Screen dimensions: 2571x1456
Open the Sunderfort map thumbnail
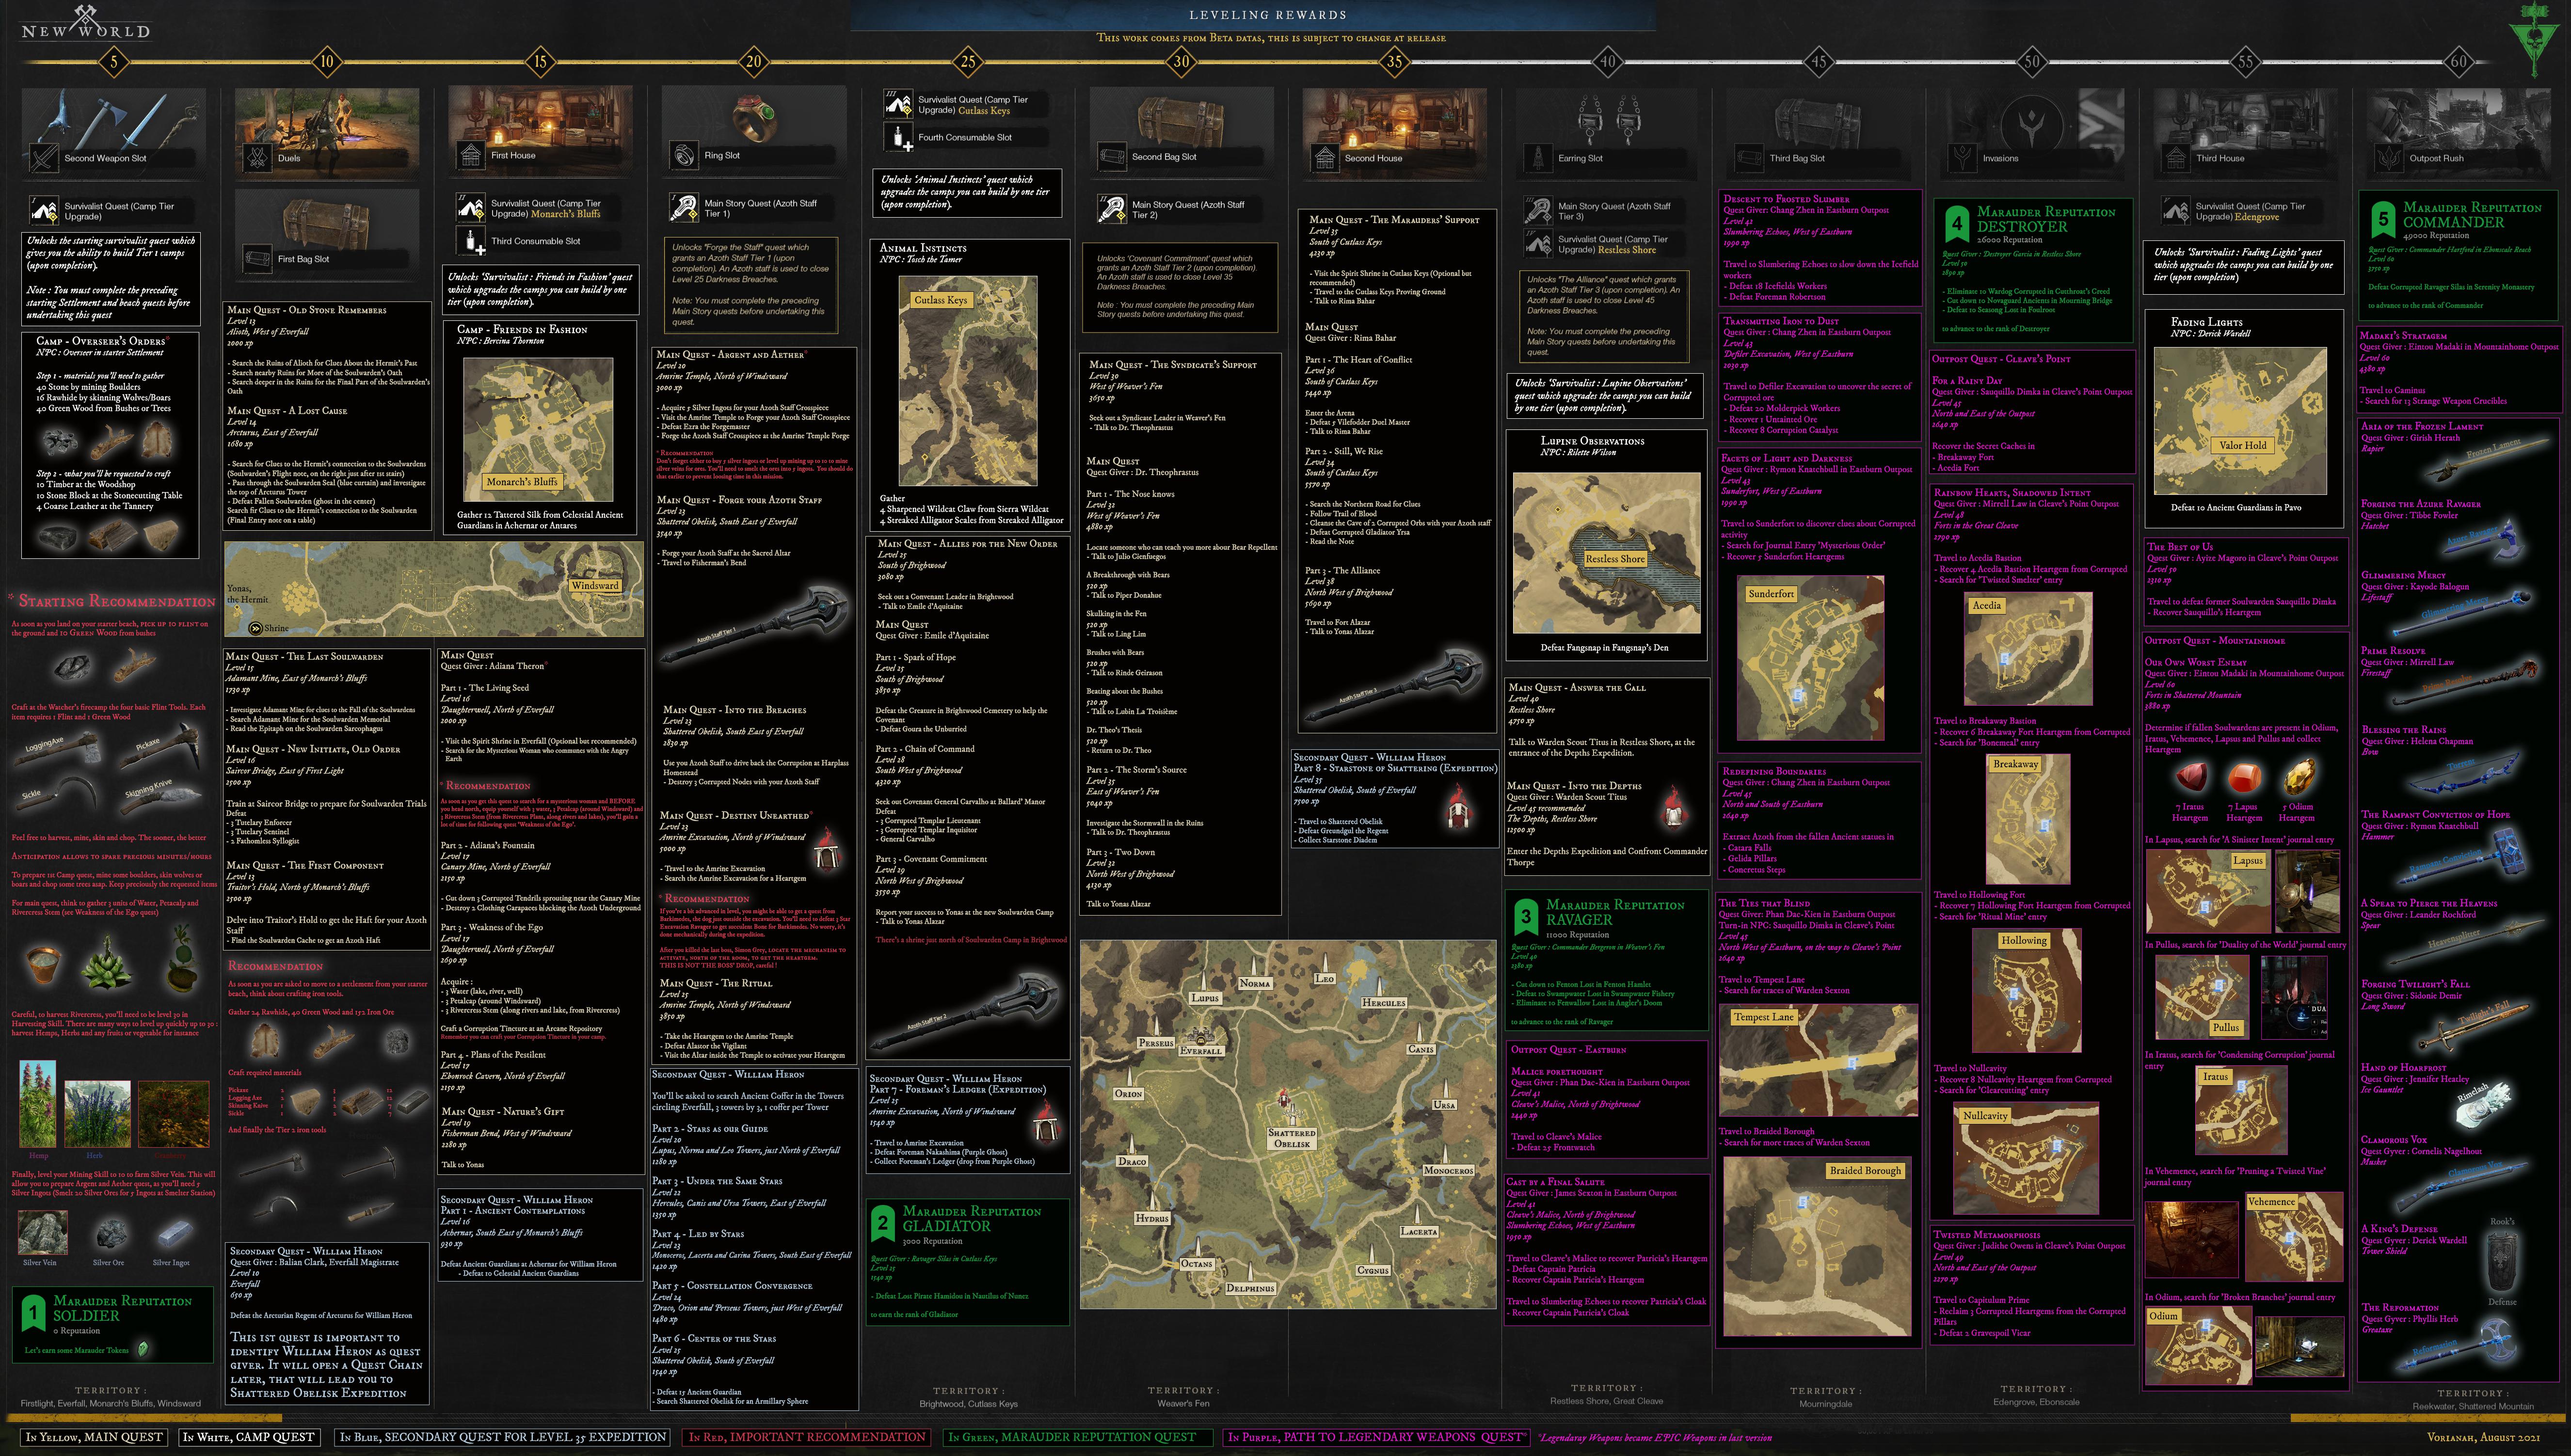tap(1811, 658)
